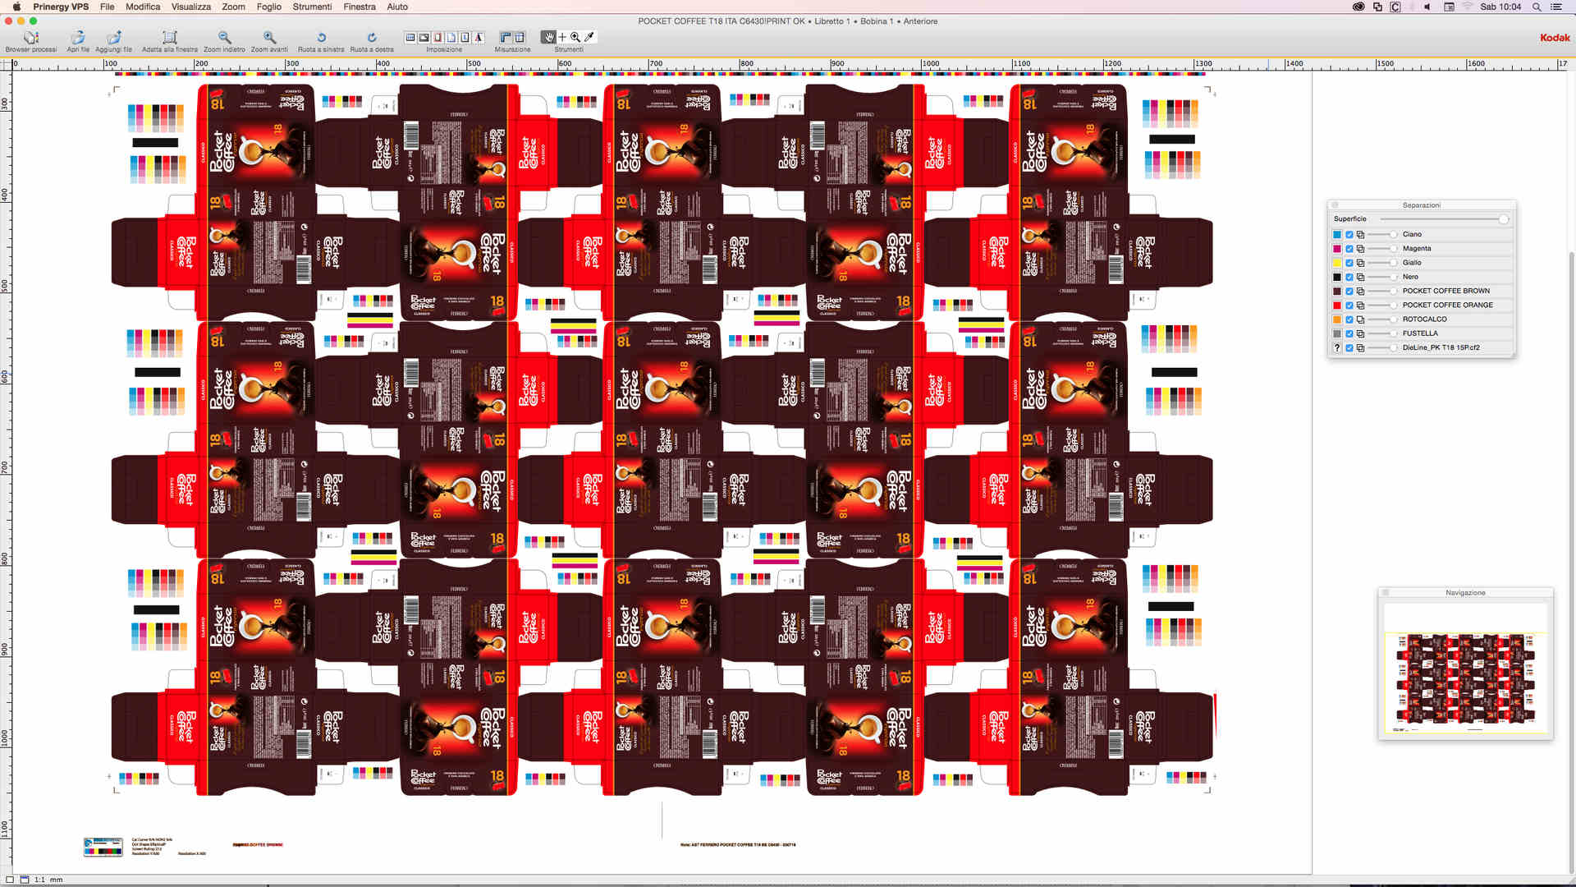Click Ruota a destra icon
The width and height of the screenshot is (1576, 887).
click(x=372, y=38)
